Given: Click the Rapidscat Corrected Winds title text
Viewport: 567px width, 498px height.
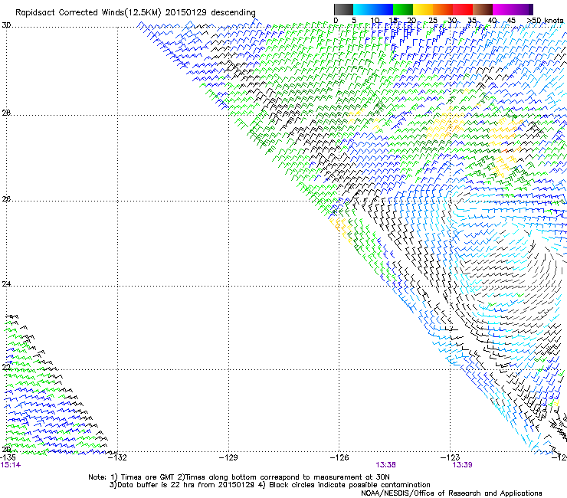Looking at the screenshot, I should (136, 12).
